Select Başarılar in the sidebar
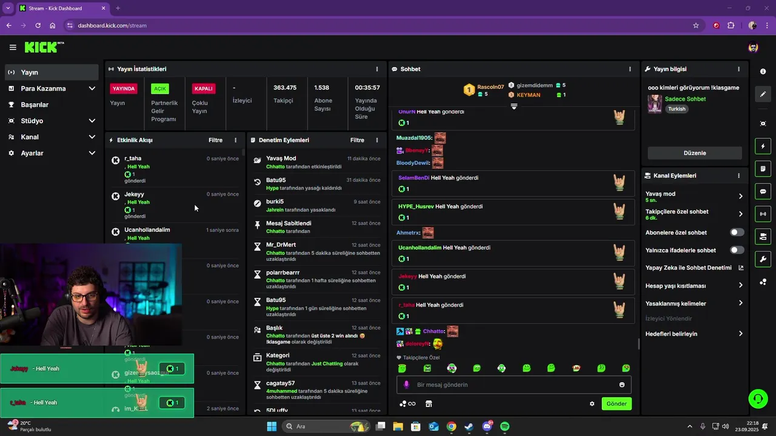The image size is (776, 436). coord(52,105)
